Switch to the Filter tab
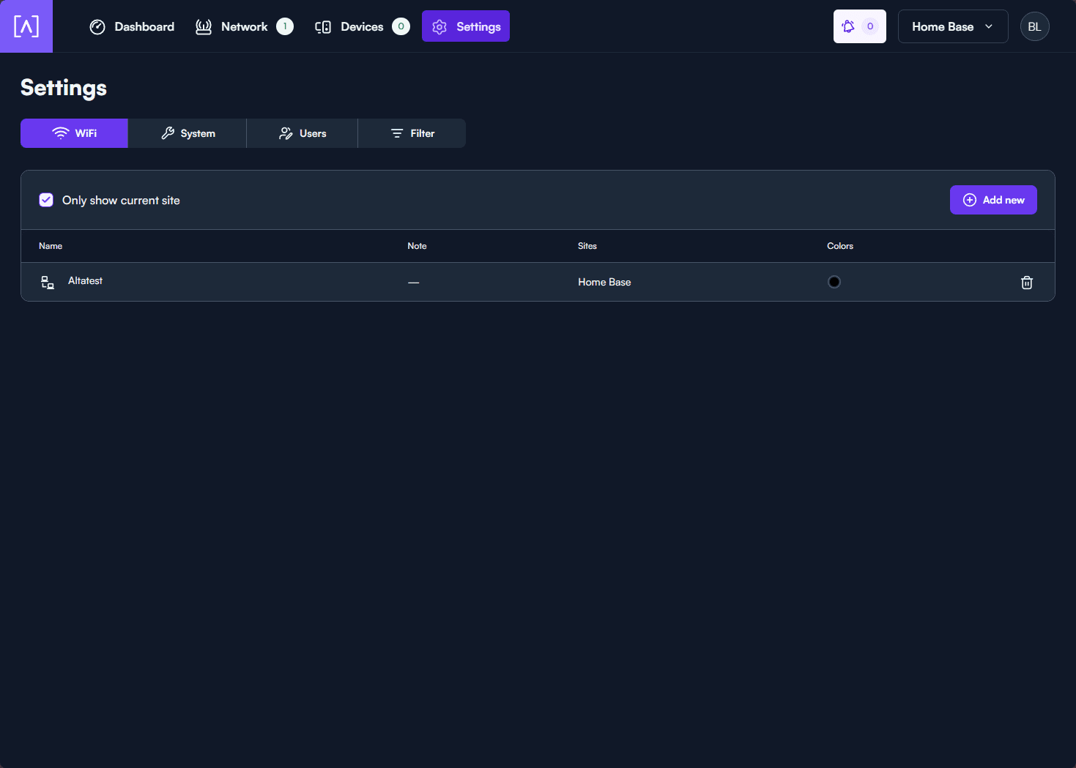Viewport: 1076px width, 768px height. point(412,133)
